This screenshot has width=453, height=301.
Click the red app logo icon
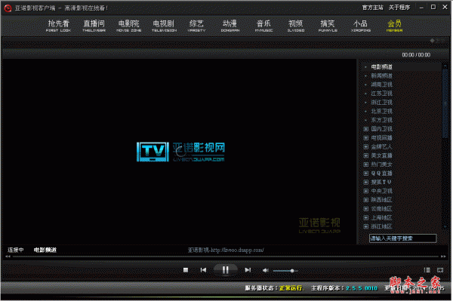pos(8,8)
